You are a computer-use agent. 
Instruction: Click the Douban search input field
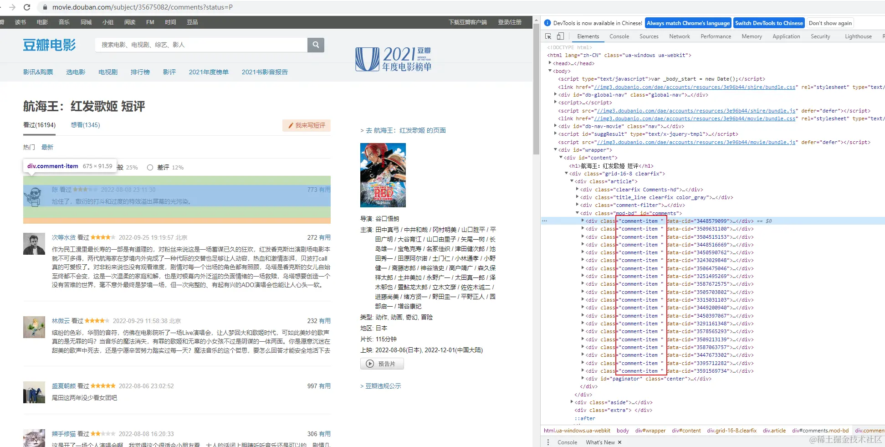(201, 45)
